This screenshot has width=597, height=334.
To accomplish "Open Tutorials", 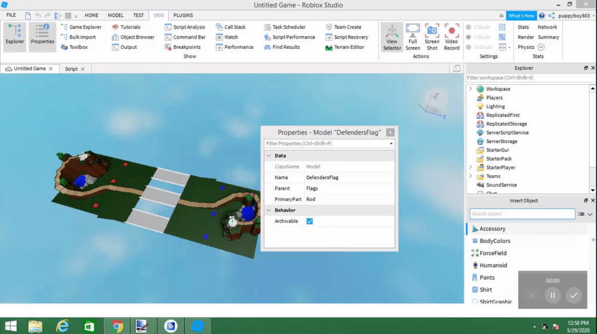I will [x=126, y=27].
